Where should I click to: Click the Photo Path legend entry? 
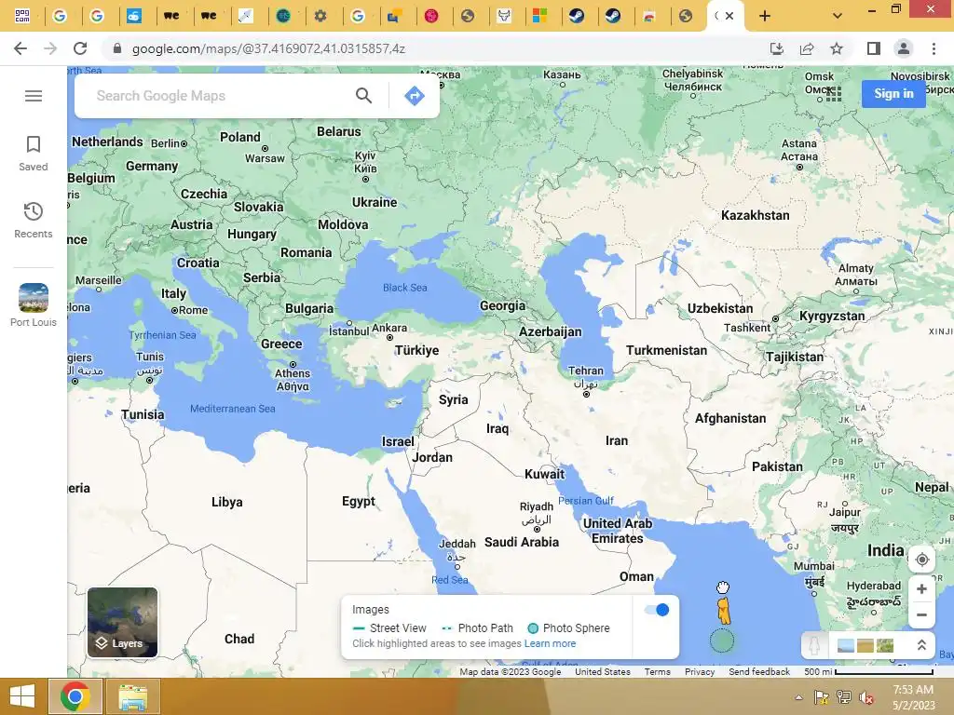478,628
